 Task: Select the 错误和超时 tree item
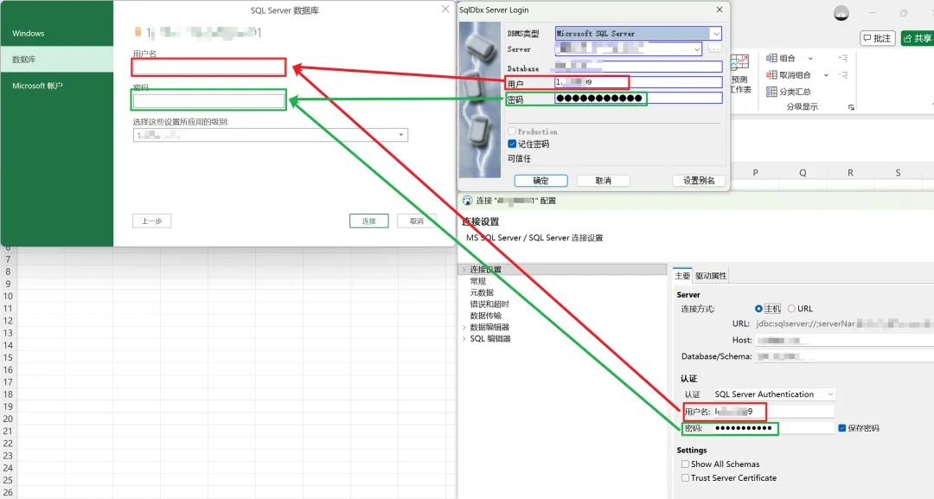(x=489, y=304)
